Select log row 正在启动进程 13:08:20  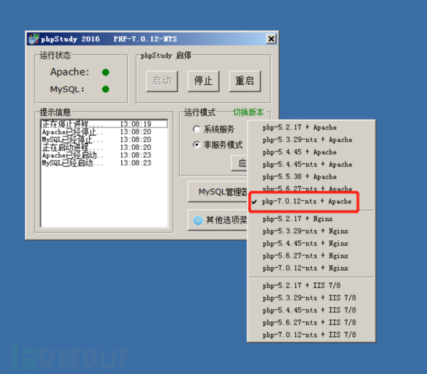coord(105,147)
